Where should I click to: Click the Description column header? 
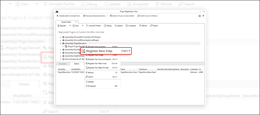185,69
